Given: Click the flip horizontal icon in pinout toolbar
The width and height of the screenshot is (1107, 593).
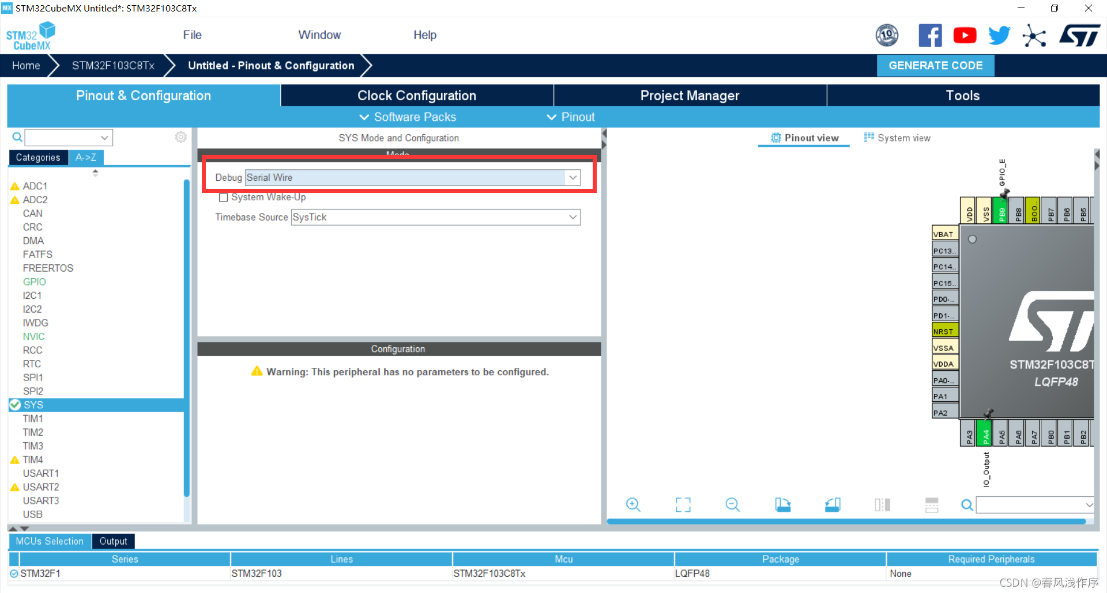Looking at the screenshot, I should coord(882,505).
